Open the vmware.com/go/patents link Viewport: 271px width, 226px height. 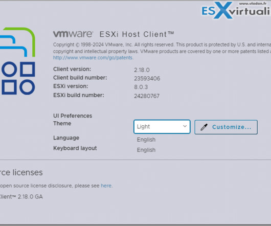[93, 58]
